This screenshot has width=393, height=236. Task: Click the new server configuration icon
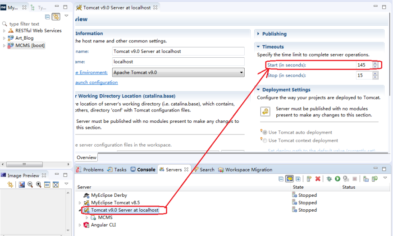309,179
